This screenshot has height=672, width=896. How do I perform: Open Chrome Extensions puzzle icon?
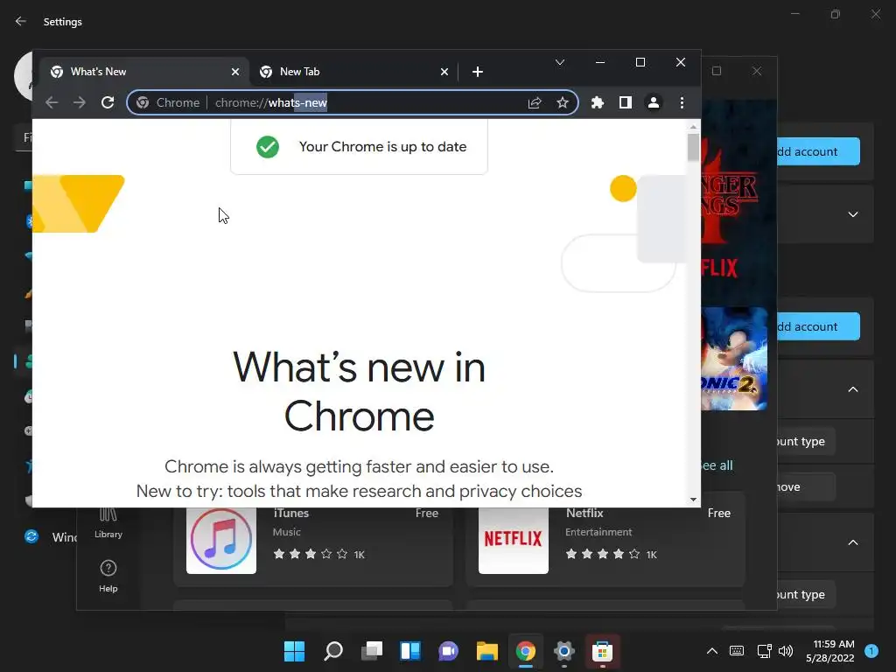tap(597, 103)
